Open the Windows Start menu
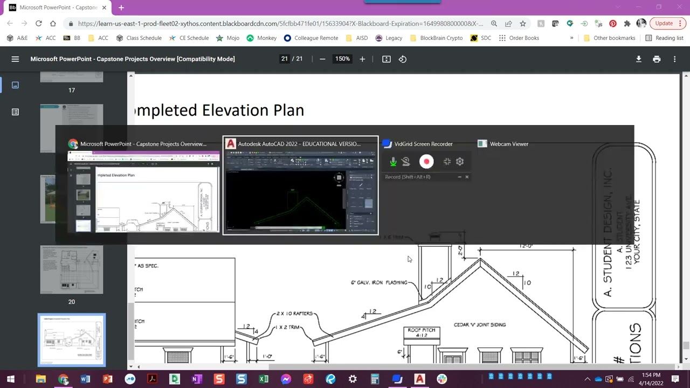Viewport: 690px width, 388px height. (11, 379)
